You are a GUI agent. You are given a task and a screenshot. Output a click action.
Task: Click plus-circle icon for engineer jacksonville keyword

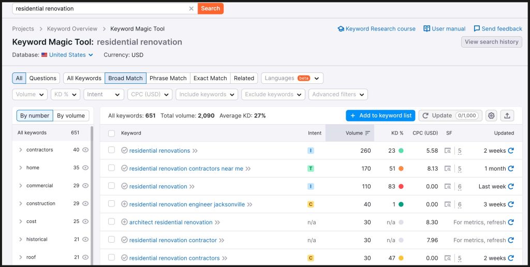[x=124, y=204]
